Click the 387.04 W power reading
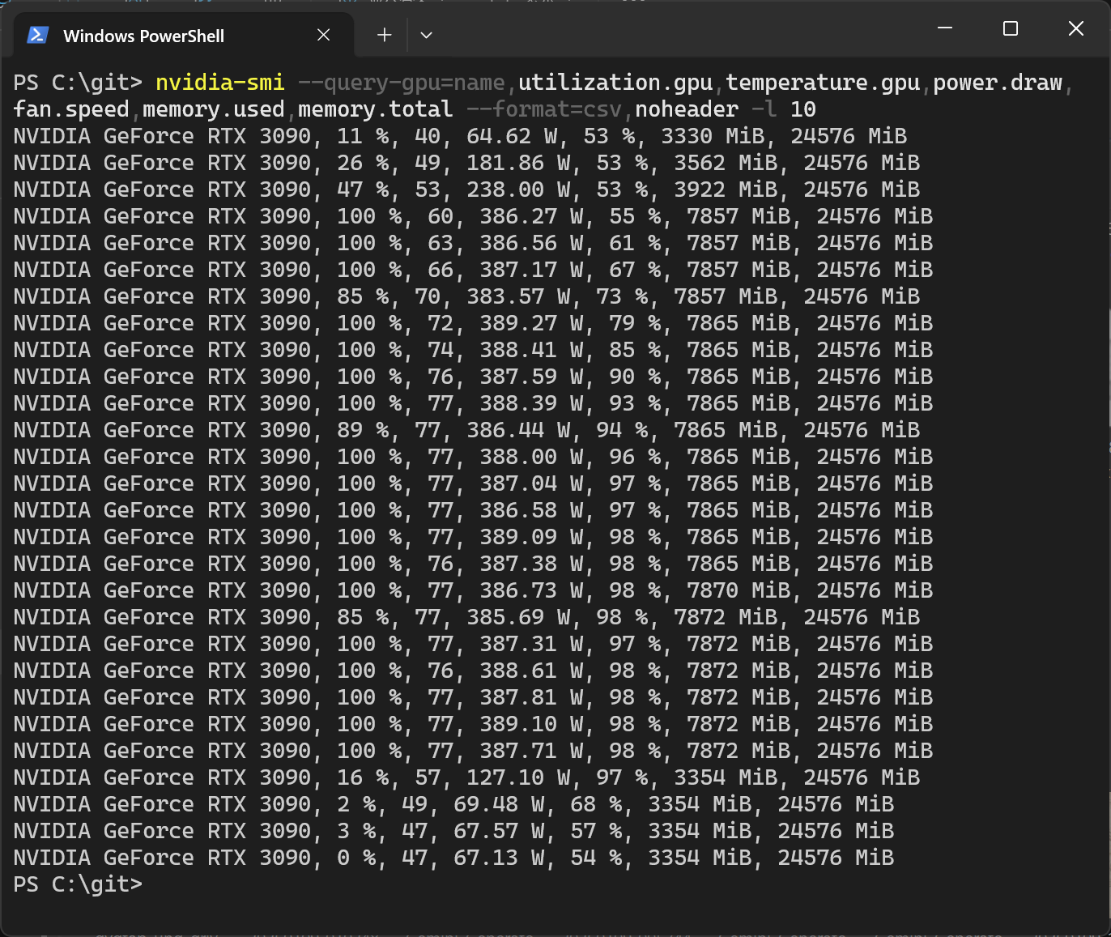Viewport: 1111px width, 937px height. (x=531, y=483)
